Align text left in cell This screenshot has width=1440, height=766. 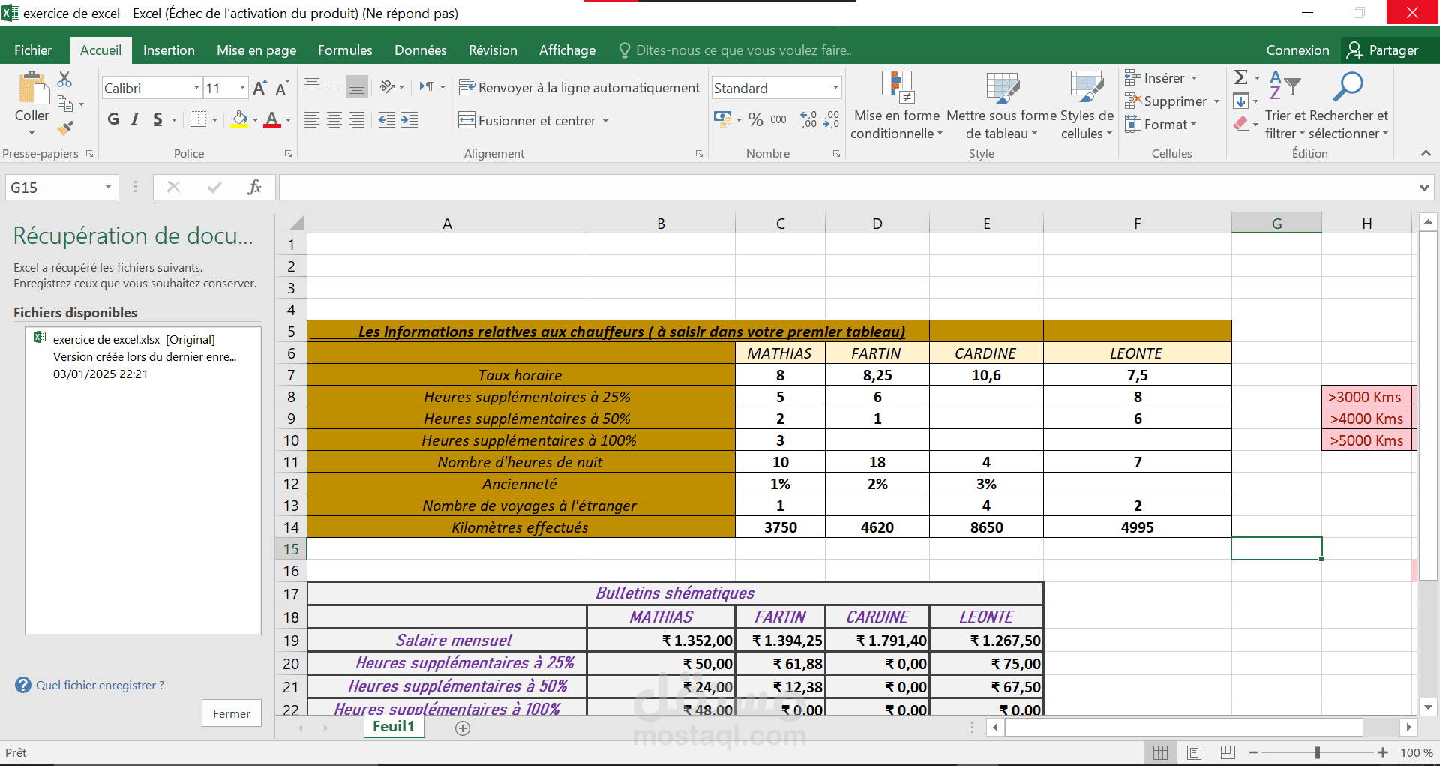click(312, 120)
